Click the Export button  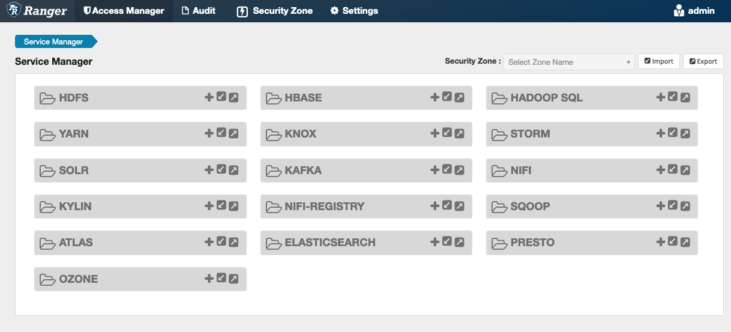[703, 61]
